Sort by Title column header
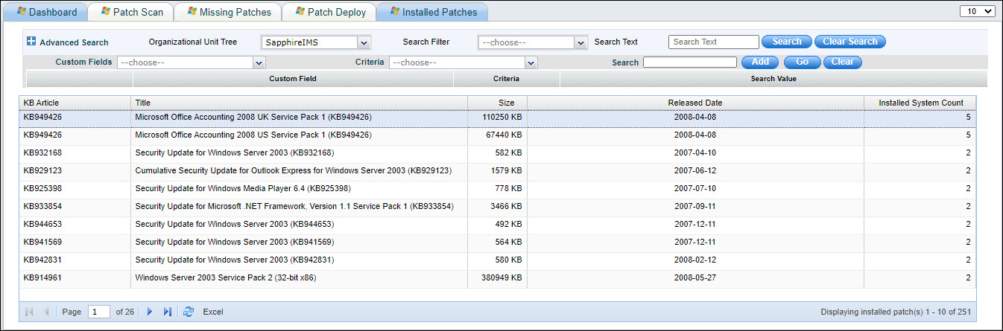 pyautogui.click(x=299, y=103)
